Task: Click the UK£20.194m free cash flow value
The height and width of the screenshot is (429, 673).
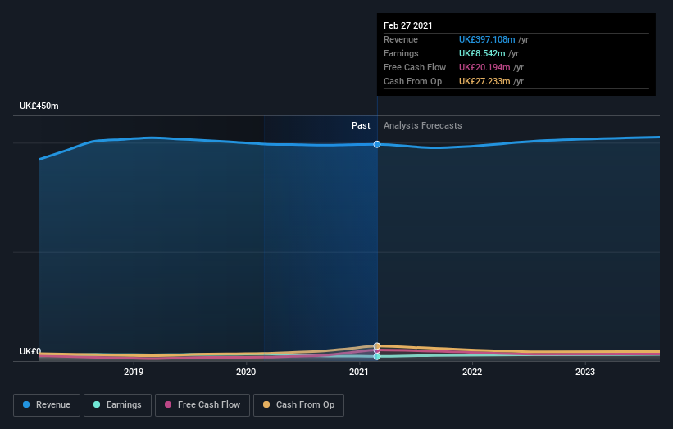Action: tap(484, 67)
